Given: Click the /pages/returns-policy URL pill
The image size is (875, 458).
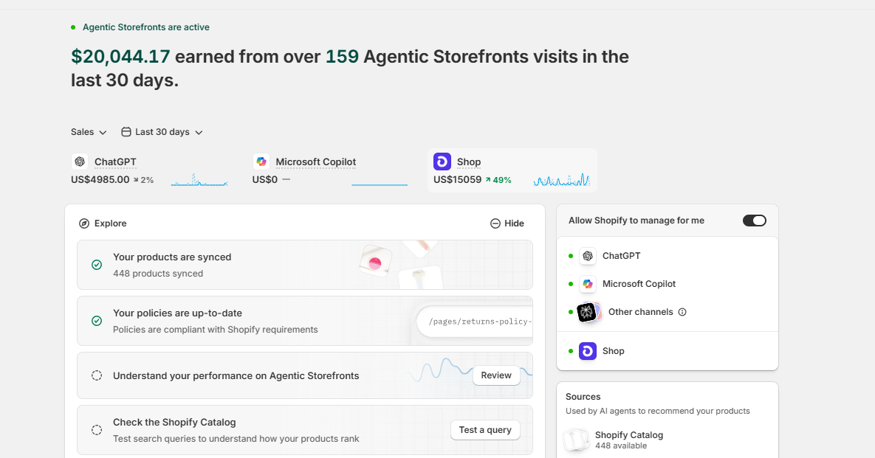Looking at the screenshot, I should point(475,322).
